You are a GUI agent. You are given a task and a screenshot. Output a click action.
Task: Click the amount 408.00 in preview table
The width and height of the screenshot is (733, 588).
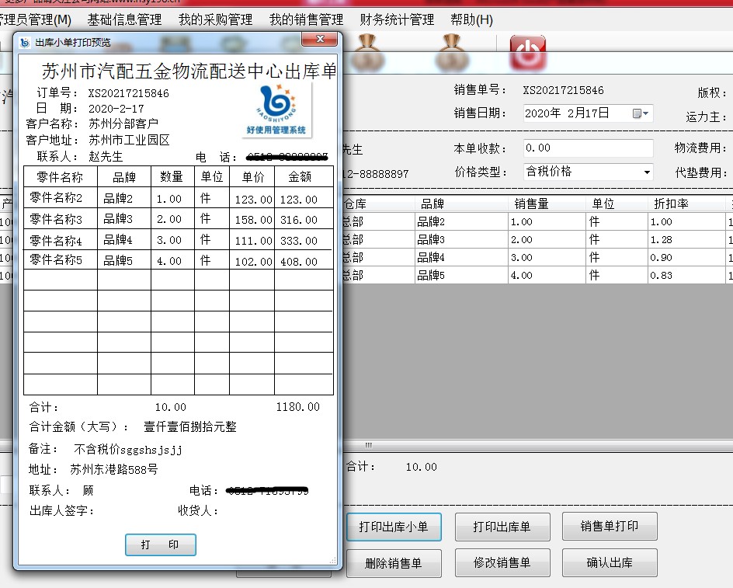pyautogui.click(x=299, y=262)
